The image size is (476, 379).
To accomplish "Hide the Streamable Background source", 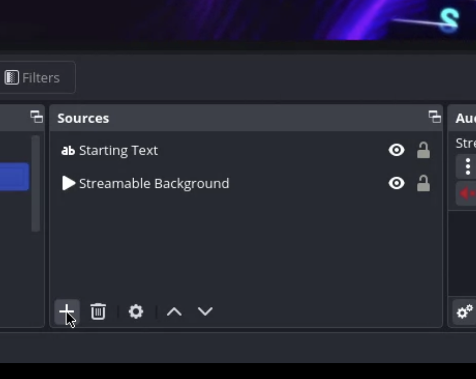I will click(x=397, y=183).
